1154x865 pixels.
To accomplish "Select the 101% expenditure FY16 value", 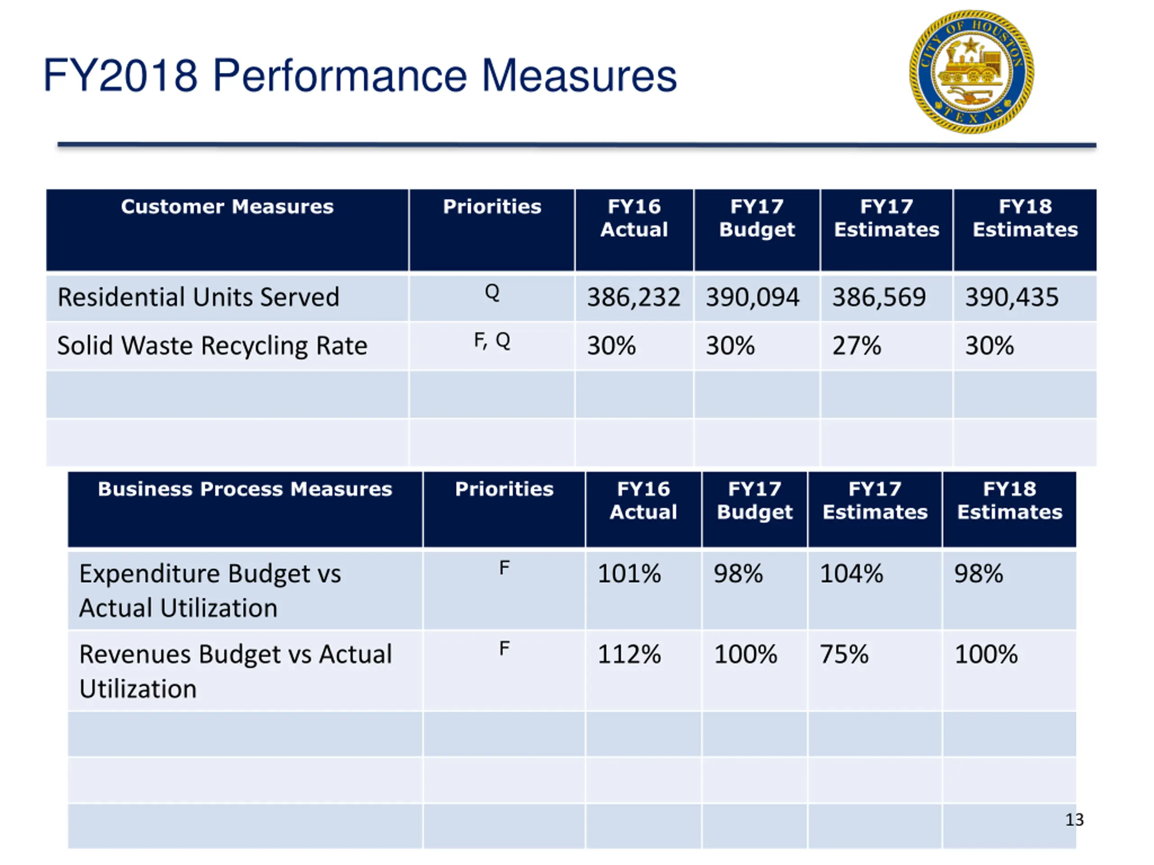I will 629,574.
